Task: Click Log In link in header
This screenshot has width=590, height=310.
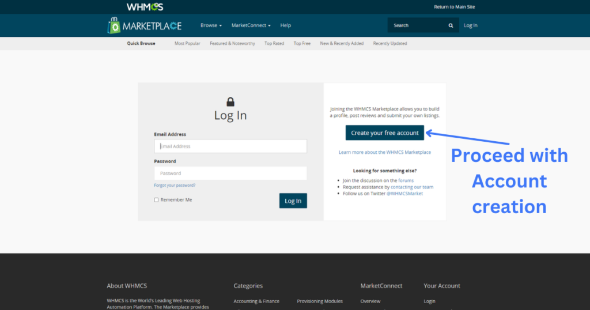Action: pyautogui.click(x=470, y=25)
